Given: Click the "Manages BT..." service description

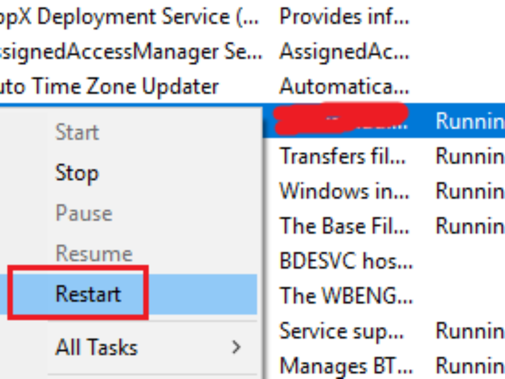Looking at the screenshot, I should [x=346, y=366].
